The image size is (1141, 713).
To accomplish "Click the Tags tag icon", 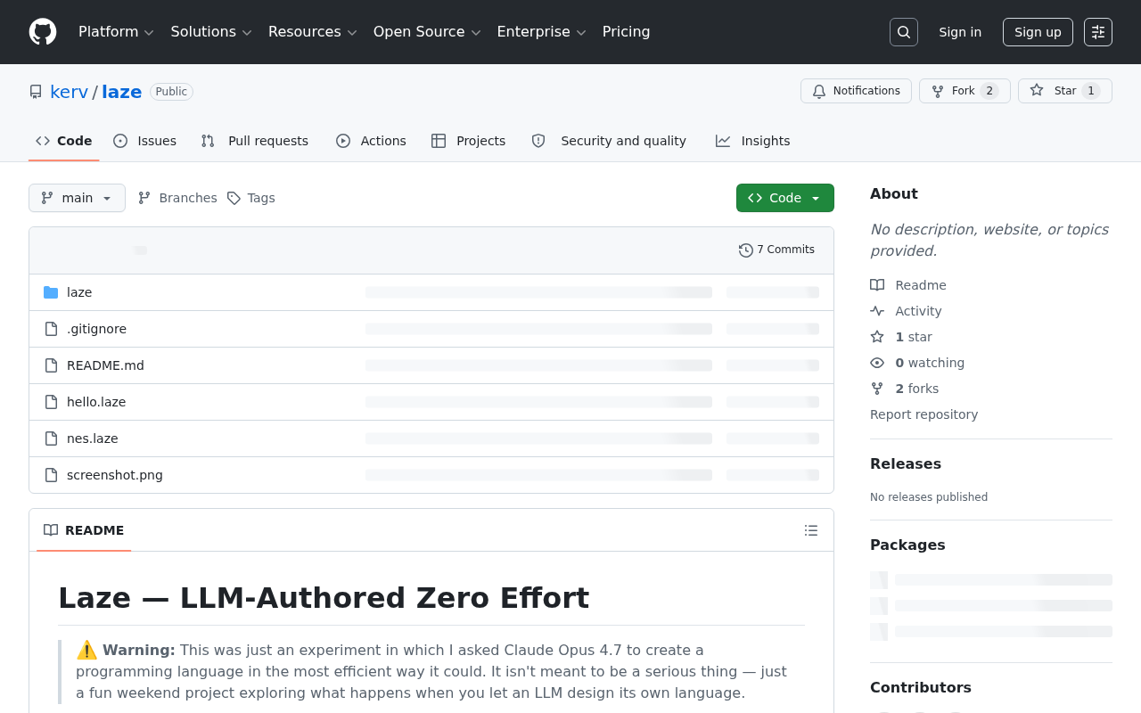I will 234,198.
